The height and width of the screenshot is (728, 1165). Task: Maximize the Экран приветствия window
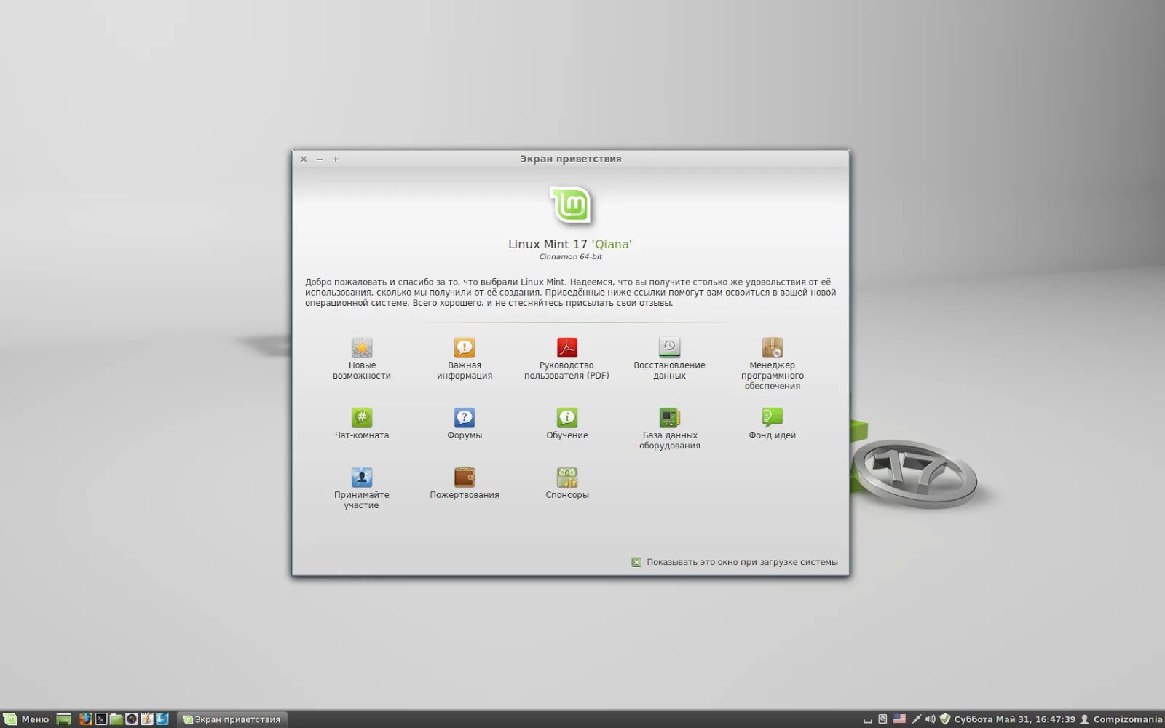coord(336,159)
